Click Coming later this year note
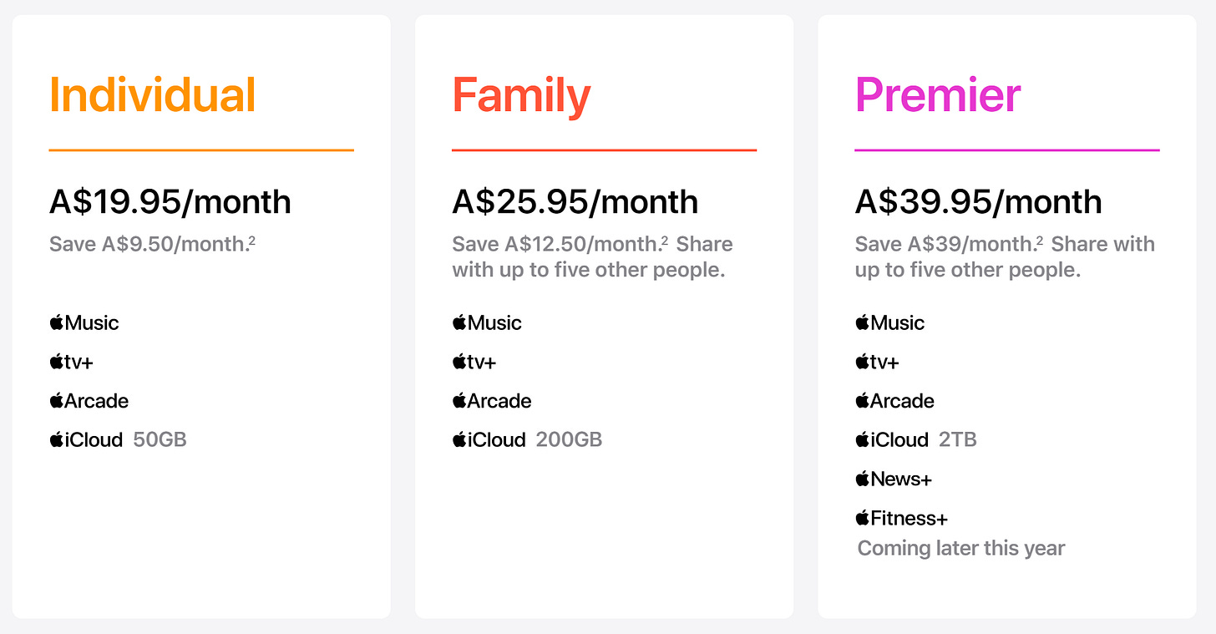Viewport: 1216px width, 634px height. 961,549
